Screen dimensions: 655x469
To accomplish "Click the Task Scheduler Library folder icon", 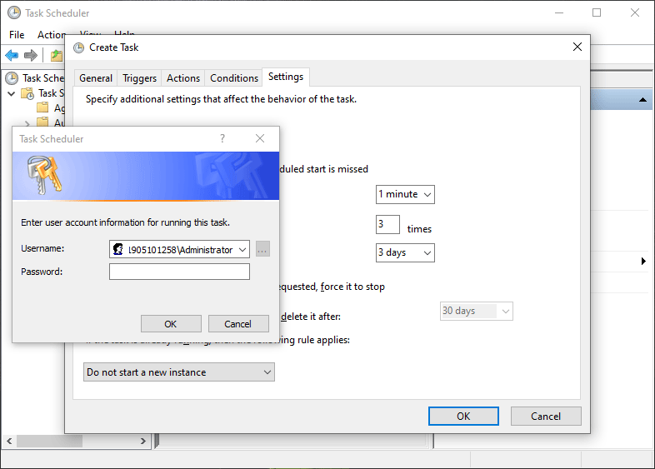I will (x=27, y=93).
